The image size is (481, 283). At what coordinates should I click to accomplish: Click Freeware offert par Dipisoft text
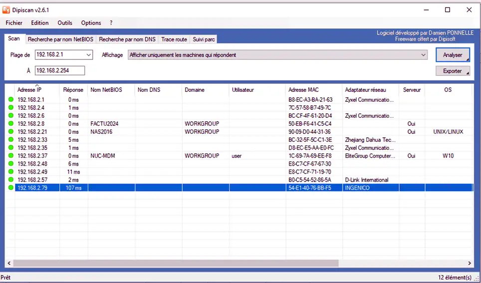click(425, 39)
